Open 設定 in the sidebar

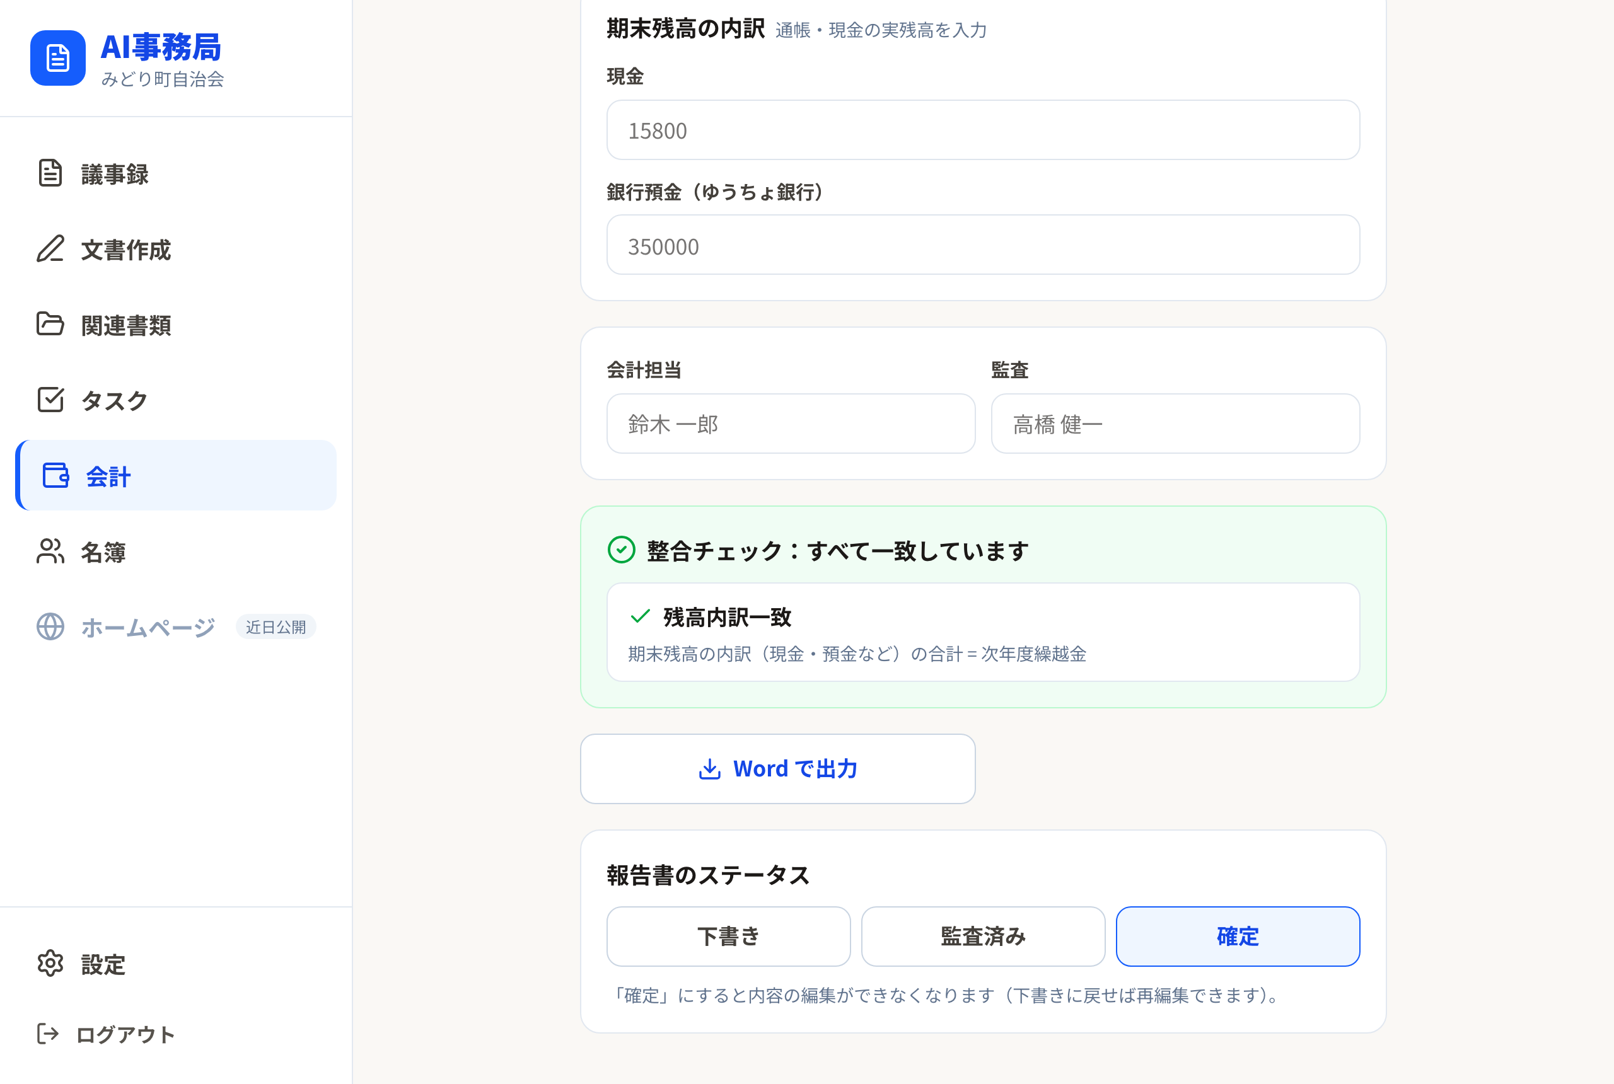click(176, 964)
